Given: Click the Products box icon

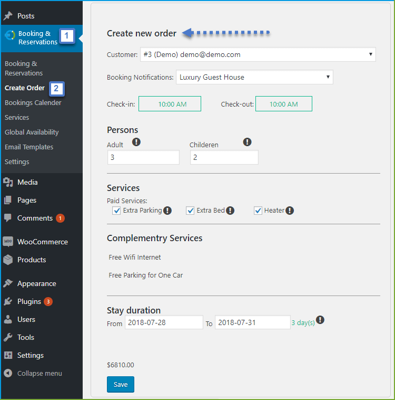Looking at the screenshot, I should pos(8,260).
